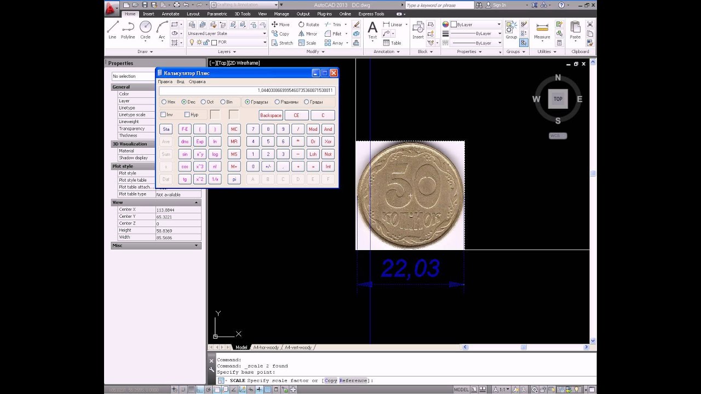Switch to the A4-hor-woody layout tab
701x394 pixels.
click(266, 347)
